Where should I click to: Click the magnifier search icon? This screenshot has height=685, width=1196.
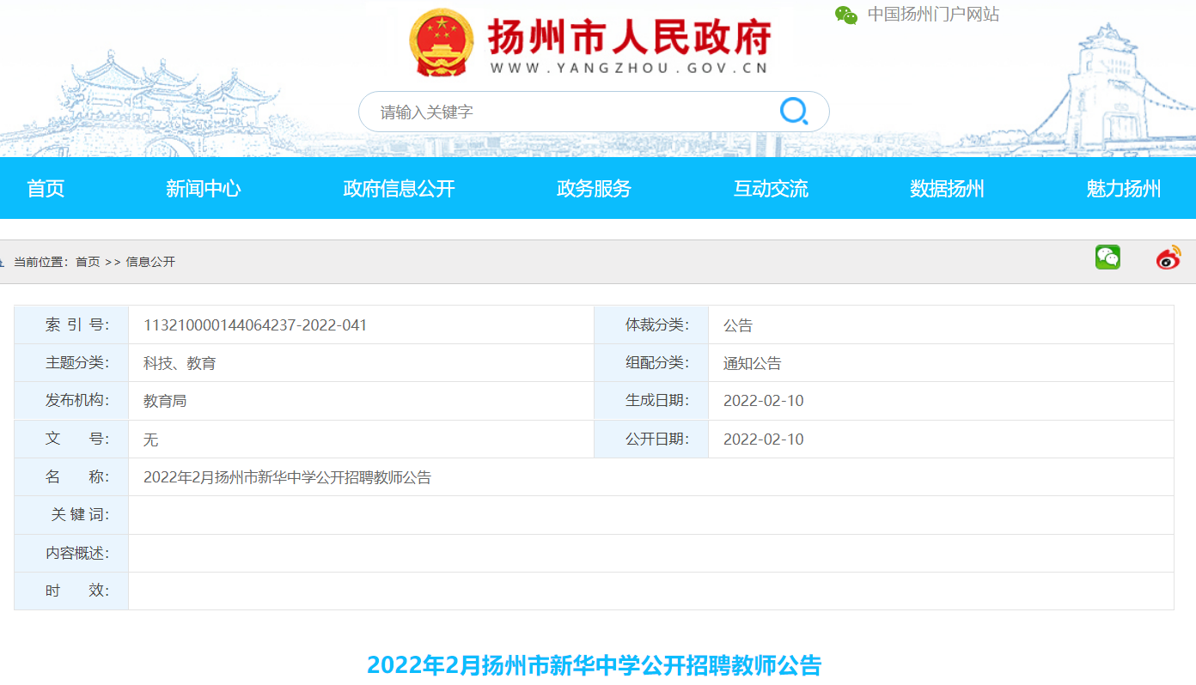[793, 112]
